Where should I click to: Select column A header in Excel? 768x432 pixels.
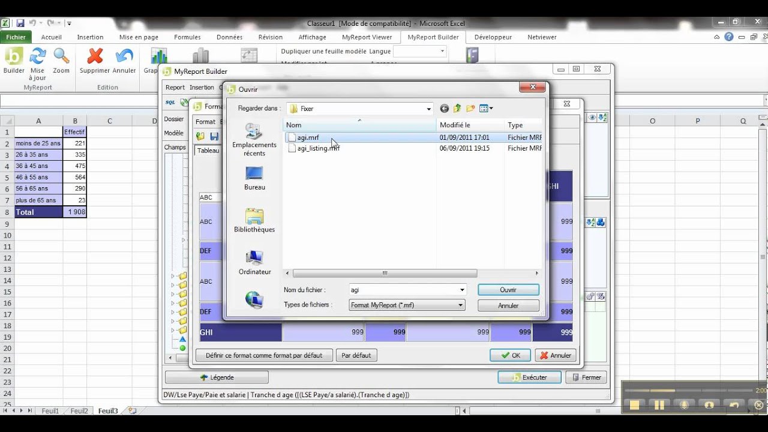coord(38,121)
